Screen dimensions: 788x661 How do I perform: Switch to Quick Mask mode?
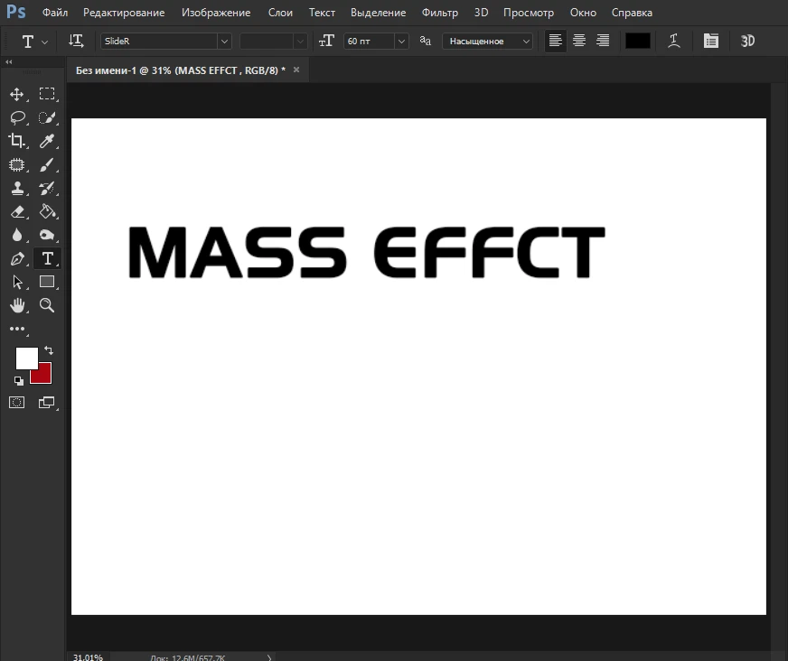16,401
